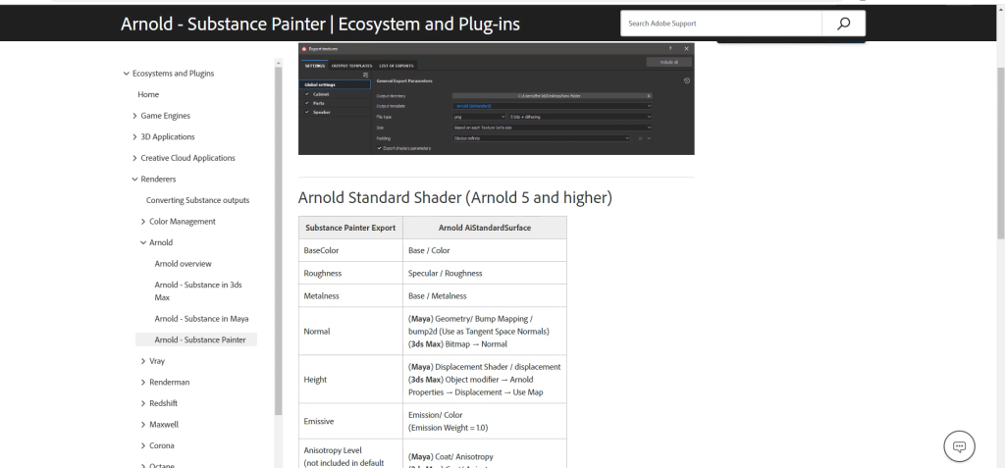The height and width of the screenshot is (468, 1005).
Task: Click the Anisotropy Level cell
Action: [350, 454]
